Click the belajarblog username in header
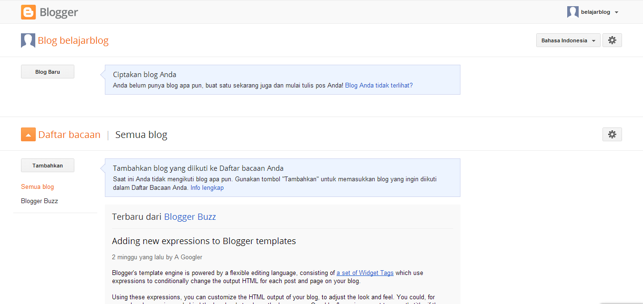The image size is (643, 304). (595, 12)
